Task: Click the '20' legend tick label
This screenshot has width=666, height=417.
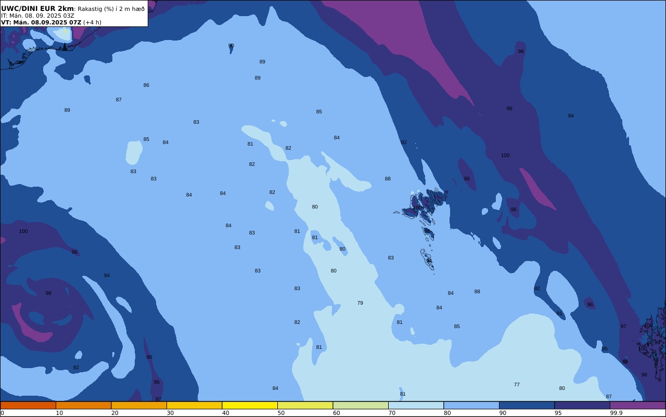Action: click(114, 413)
